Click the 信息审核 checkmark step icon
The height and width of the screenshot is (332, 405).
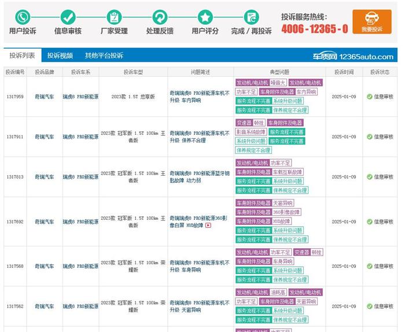coord(68,17)
